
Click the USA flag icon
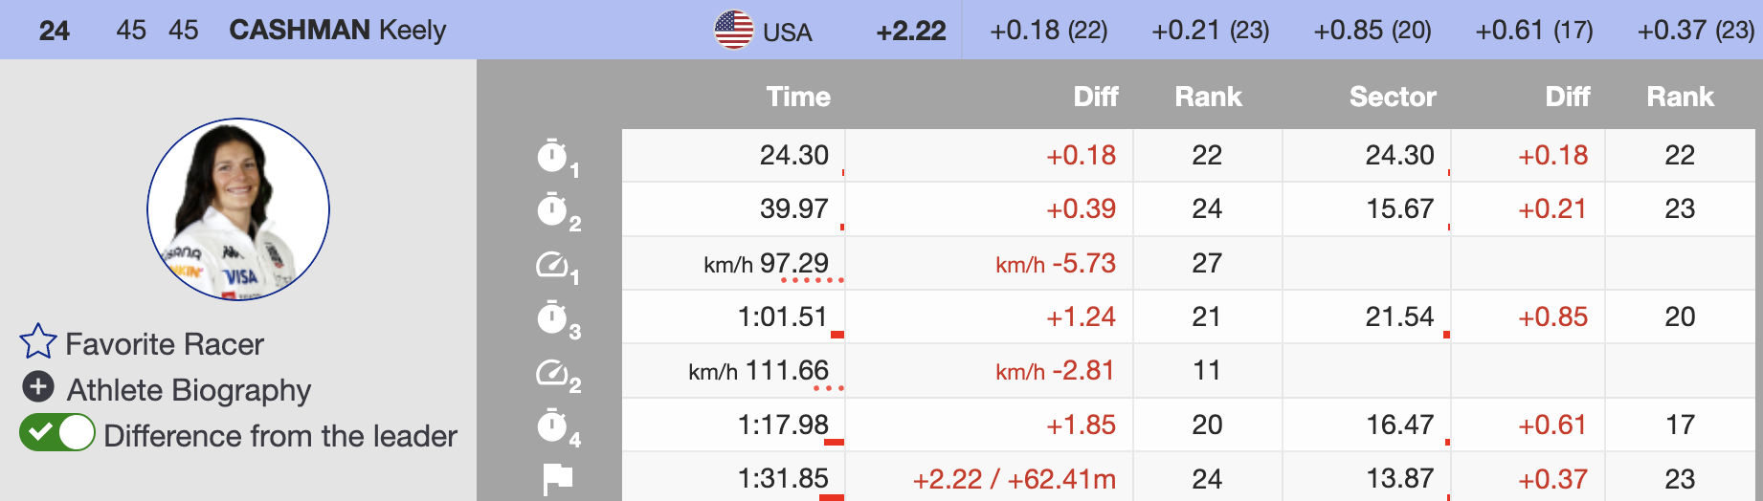tap(734, 31)
